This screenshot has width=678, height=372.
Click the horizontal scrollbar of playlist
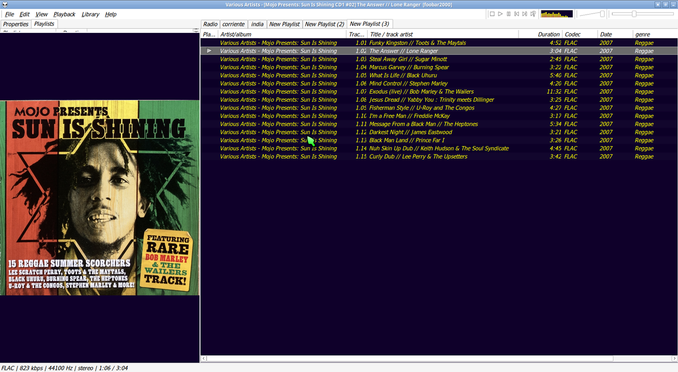pyautogui.click(x=439, y=359)
